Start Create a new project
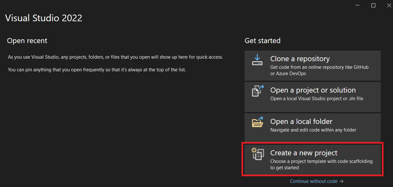 (312, 159)
